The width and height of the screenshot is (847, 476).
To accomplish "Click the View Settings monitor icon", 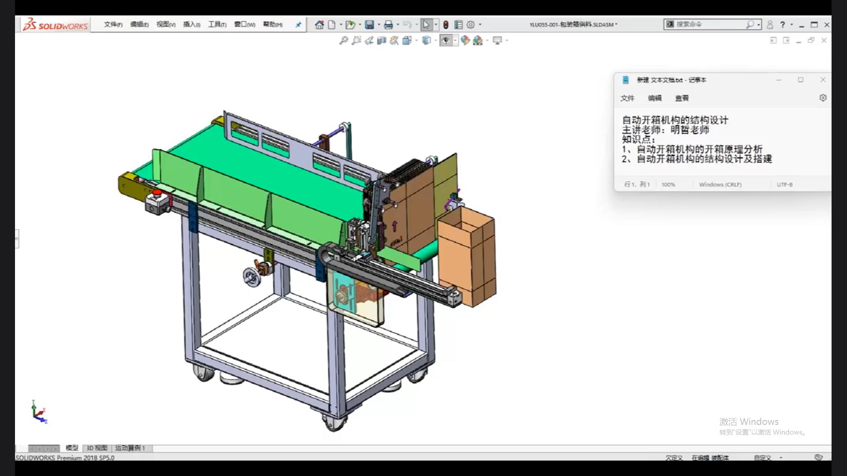I will pos(498,41).
